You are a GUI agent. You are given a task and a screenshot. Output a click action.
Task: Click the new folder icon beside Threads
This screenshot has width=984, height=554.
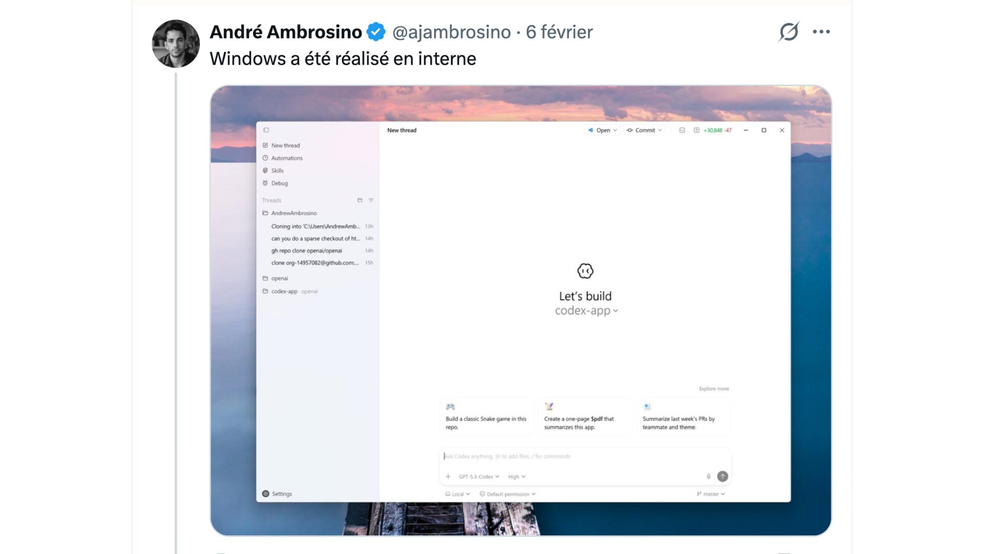pyautogui.click(x=360, y=201)
